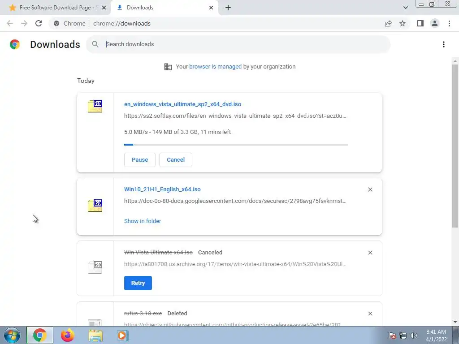This screenshot has width=459, height=344.
Task: Open Show in folder for Win10 ISO
Action: 143,221
